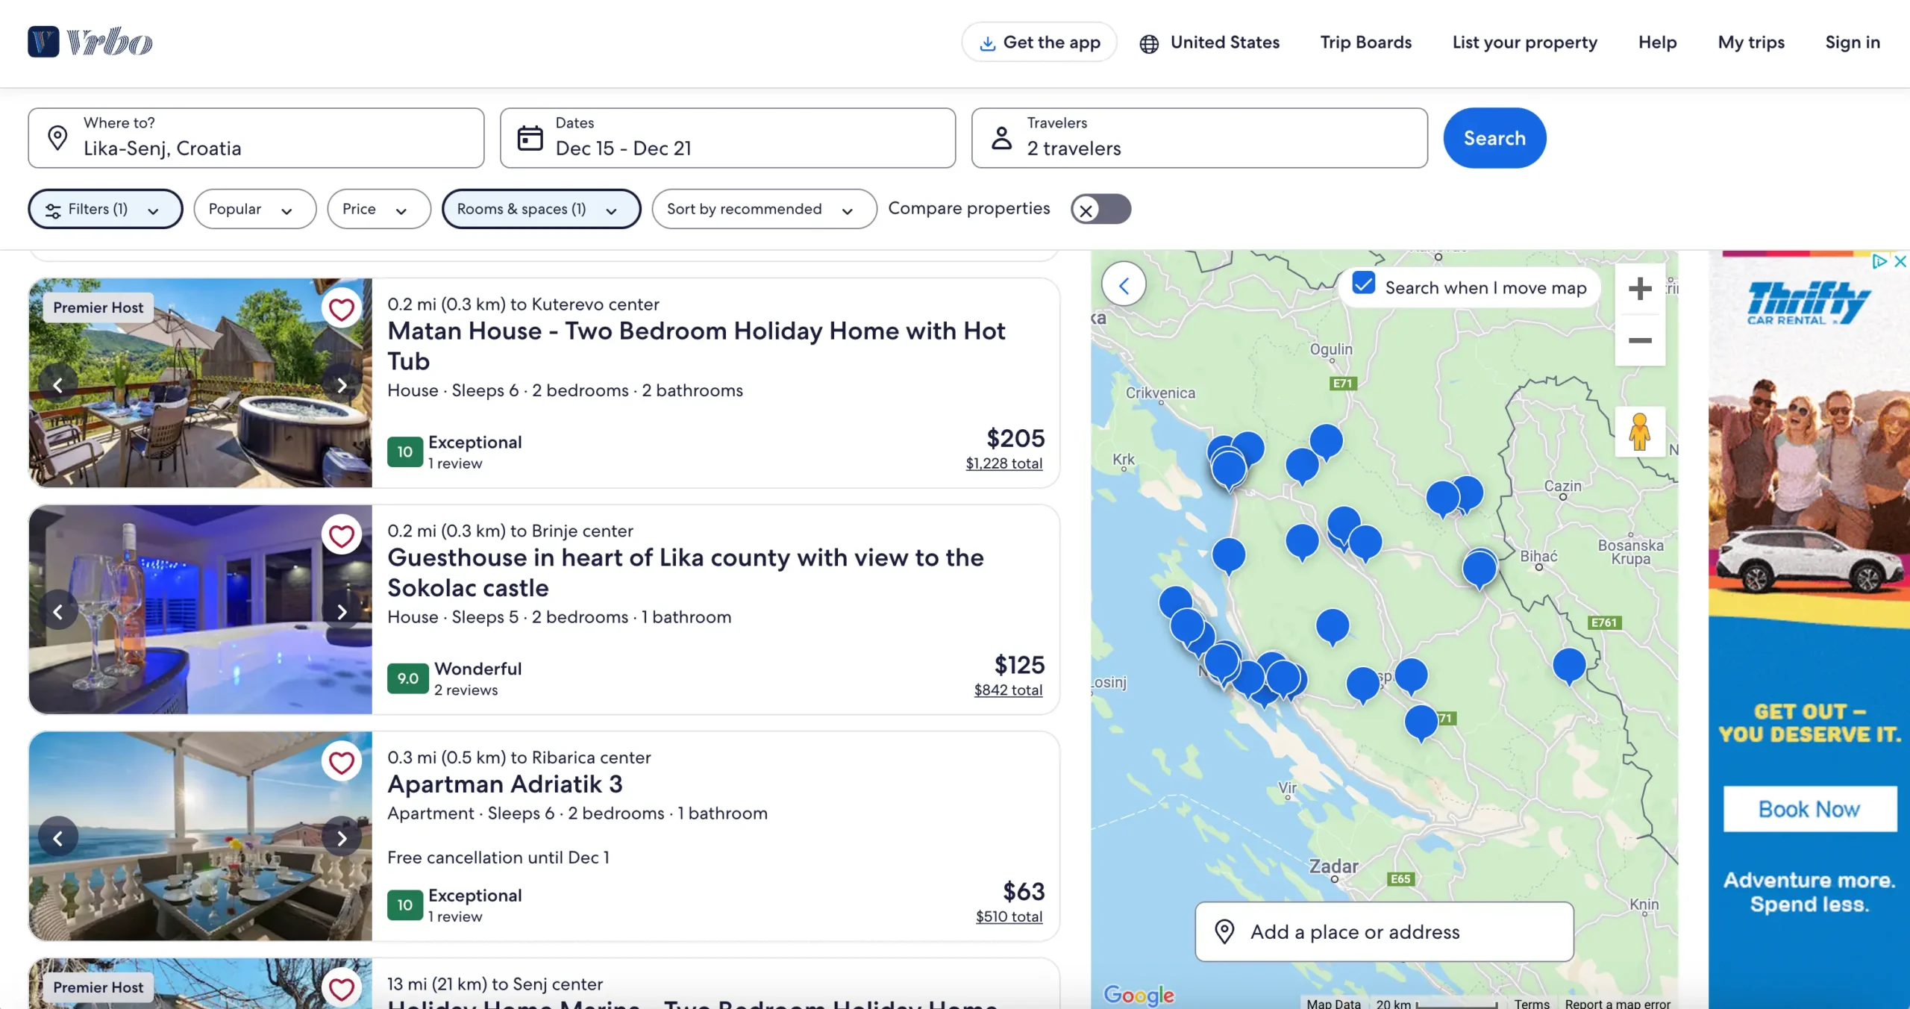Show next photo of Guesthouse listing
1910x1009 pixels.
342,612
